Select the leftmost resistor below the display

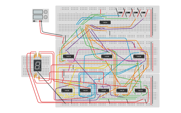[34, 76]
